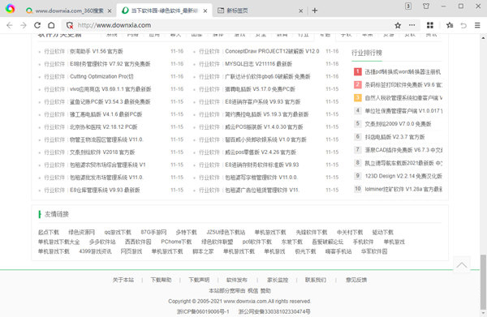Open ranking item 文泰刻绘2009 V7.0.0
This screenshot has width=487, height=317.
[x=398, y=124]
